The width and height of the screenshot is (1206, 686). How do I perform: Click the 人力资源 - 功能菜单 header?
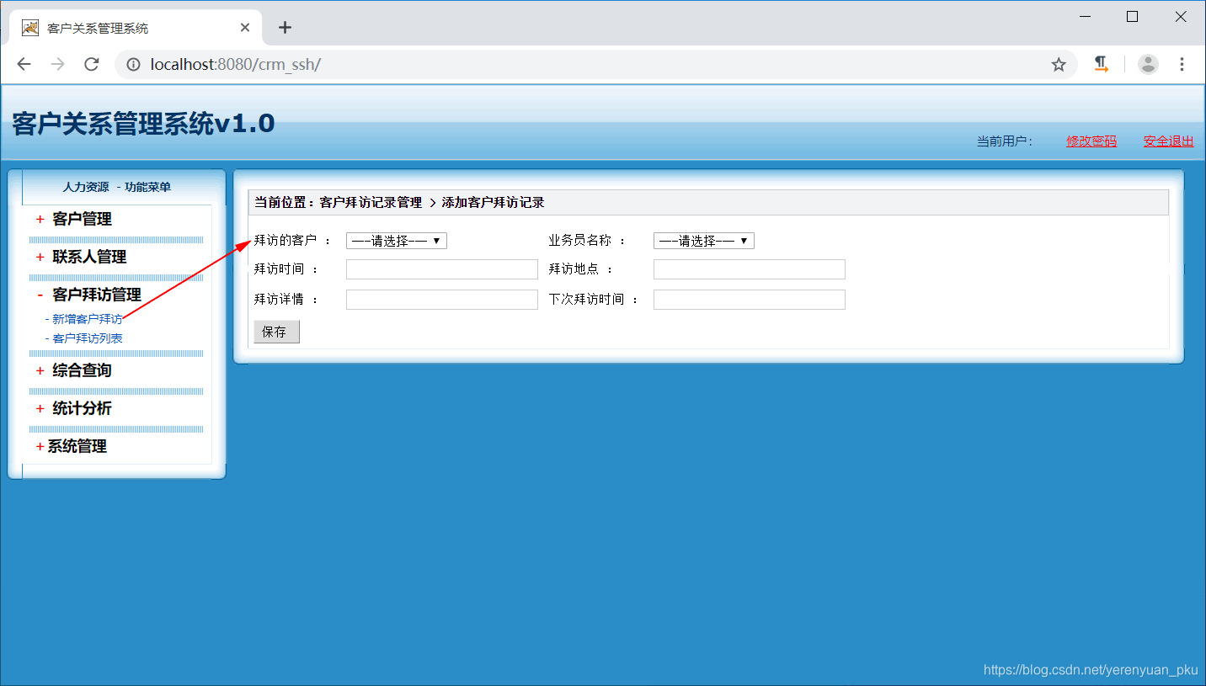(x=117, y=187)
